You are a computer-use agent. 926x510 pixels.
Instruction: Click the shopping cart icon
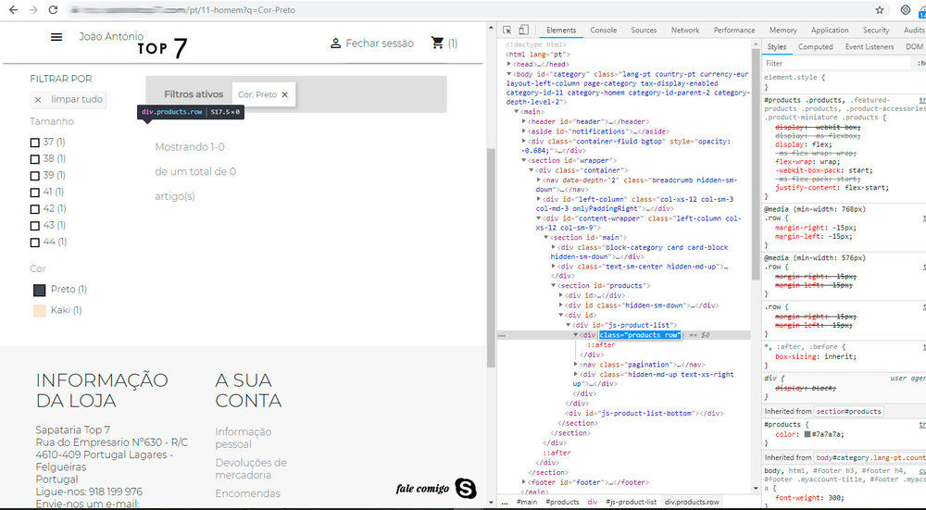pos(437,43)
